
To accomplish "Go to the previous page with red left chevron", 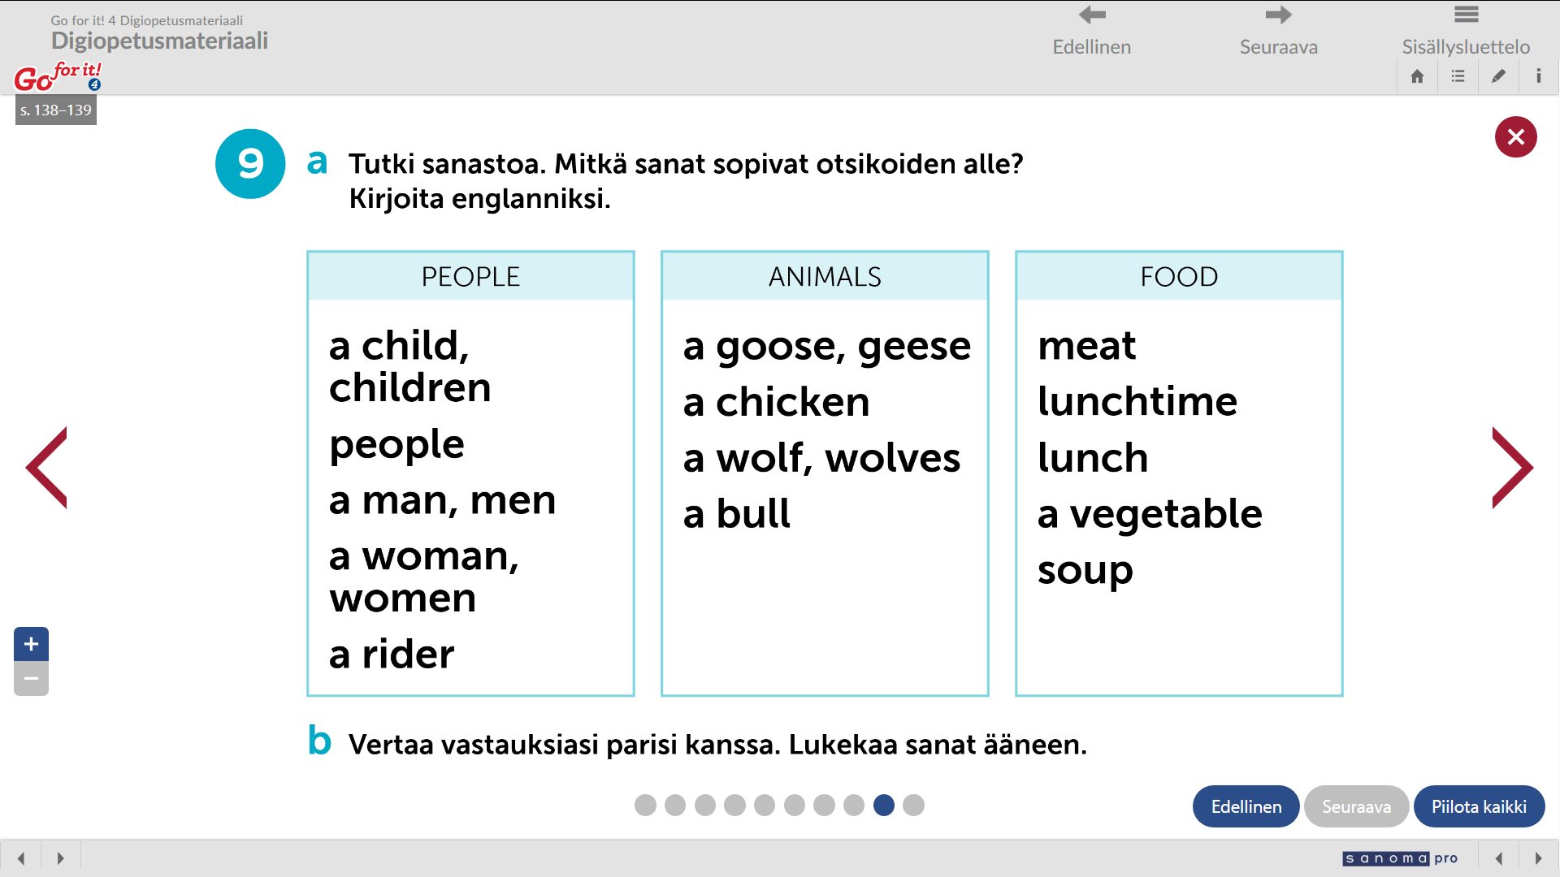I will pyautogui.click(x=47, y=468).
